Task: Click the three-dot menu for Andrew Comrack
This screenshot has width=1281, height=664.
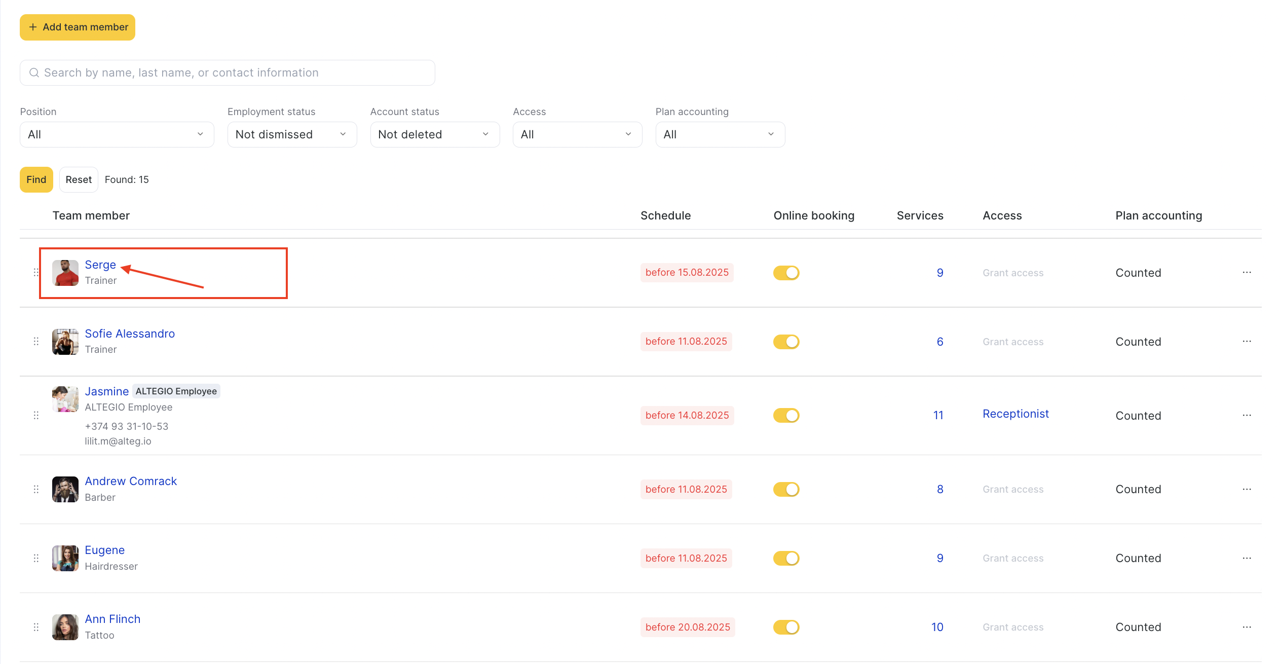Action: pyautogui.click(x=1247, y=489)
